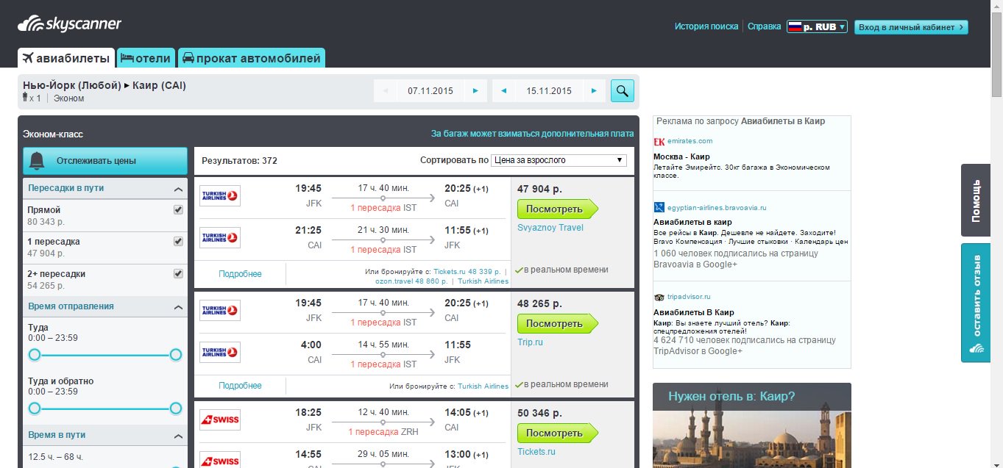1003x468 pixels.
Task: Open the ozon.travel 48 860 р. link
Action: [411, 281]
